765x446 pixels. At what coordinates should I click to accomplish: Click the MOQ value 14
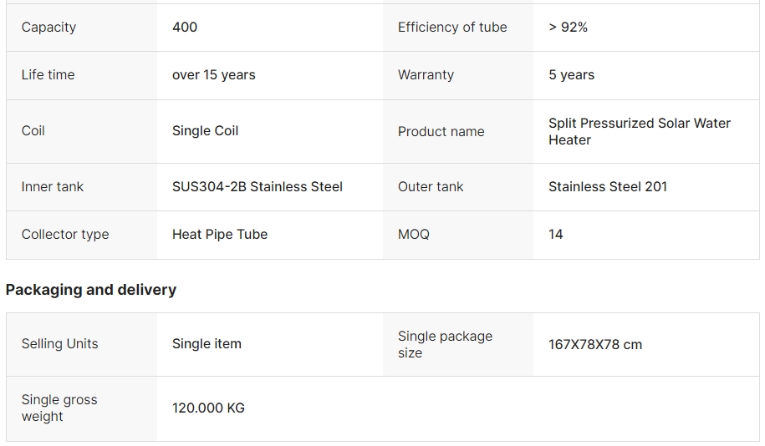coord(555,235)
